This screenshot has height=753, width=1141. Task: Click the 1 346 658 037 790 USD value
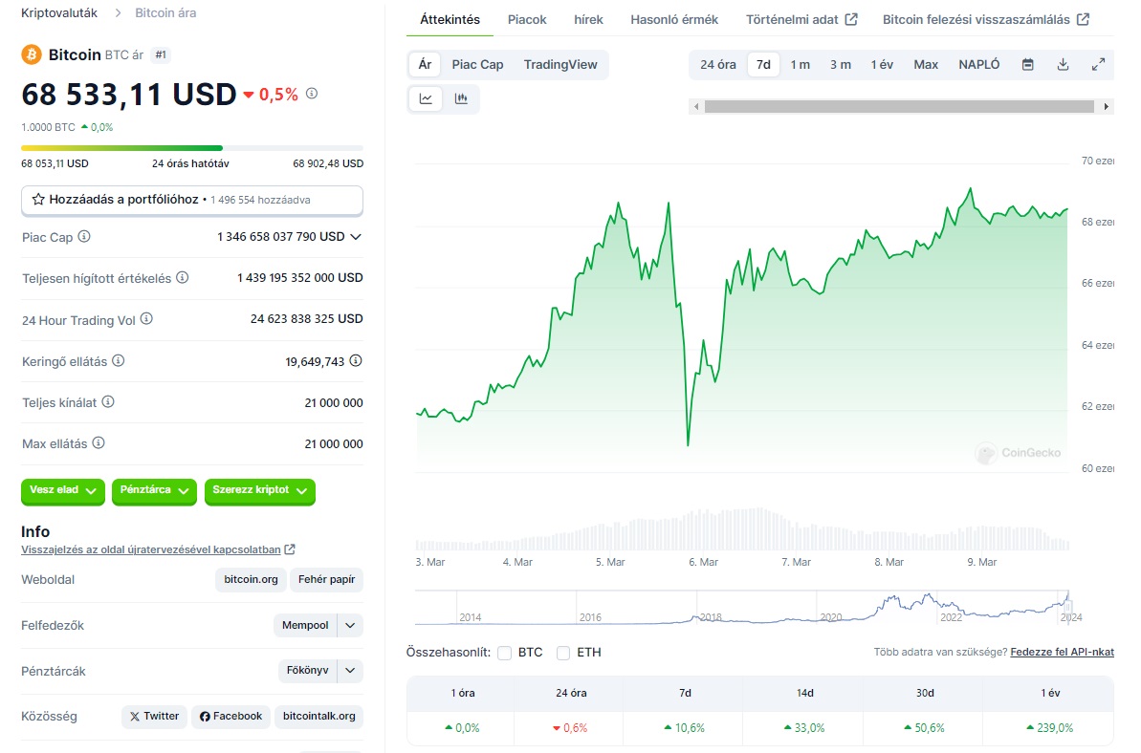pos(281,237)
